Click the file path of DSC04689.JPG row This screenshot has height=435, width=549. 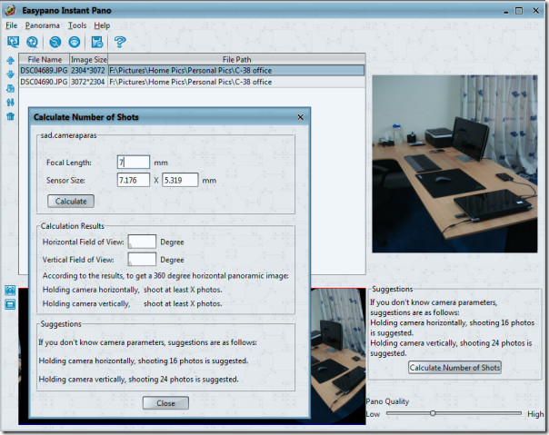236,70
